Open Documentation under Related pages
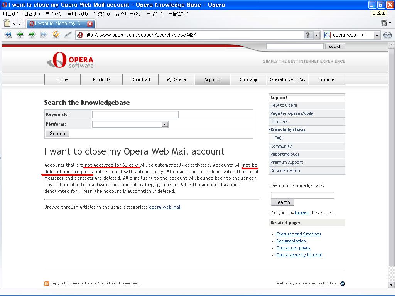Viewport: 395px width, 296px height. point(291,241)
